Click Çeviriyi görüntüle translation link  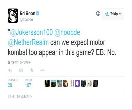(x=21, y=62)
